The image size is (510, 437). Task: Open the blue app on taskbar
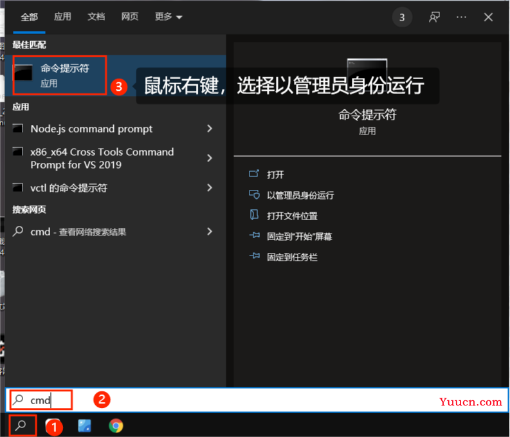click(x=84, y=425)
